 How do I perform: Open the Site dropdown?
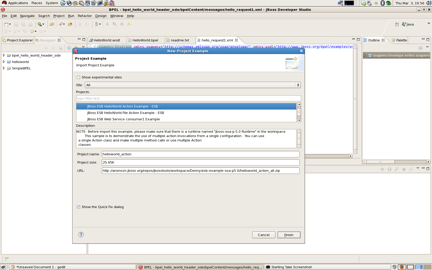click(x=193, y=85)
